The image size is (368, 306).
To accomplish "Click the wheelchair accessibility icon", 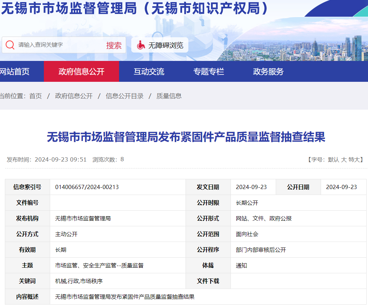I will pos(141,45).
